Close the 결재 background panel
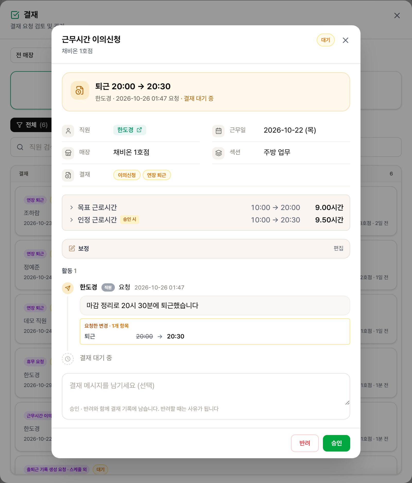412x483 pixels. coord(397,15)
